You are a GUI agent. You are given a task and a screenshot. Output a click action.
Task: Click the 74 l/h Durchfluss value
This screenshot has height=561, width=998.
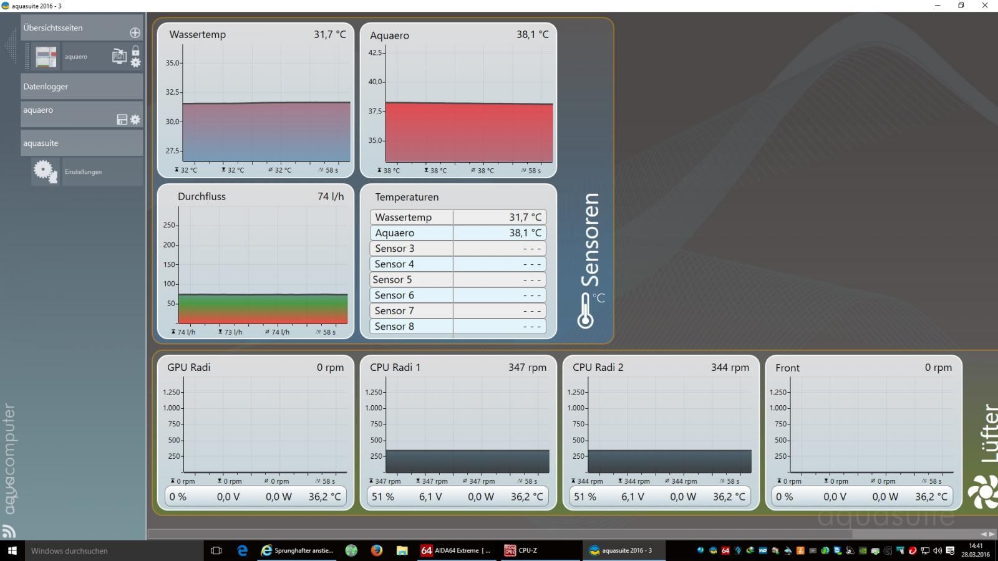pyautogui.click(x=331, y=196)
